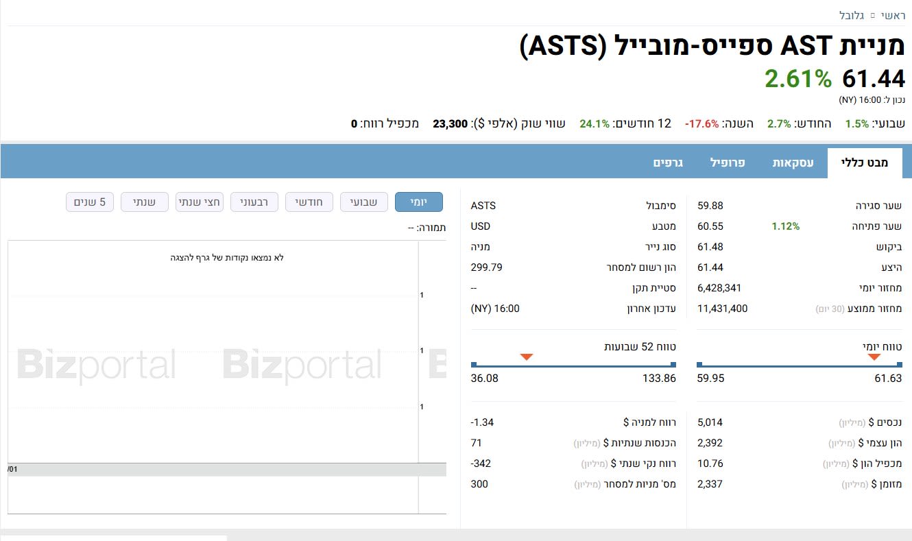The height and width of the screenshot is (541, 912).
Task: Select the רבעוני chart range button
Action: click(x=254, y=202)
